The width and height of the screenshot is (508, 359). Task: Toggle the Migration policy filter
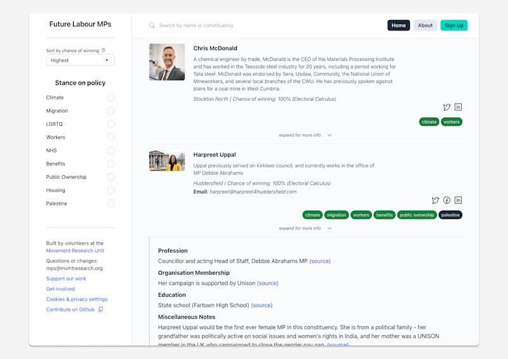[110, 111]
